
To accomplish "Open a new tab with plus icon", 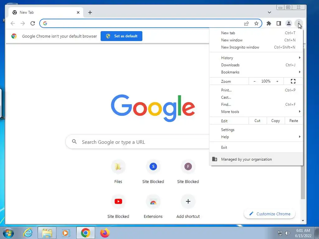I will click(x=90, y=12).
